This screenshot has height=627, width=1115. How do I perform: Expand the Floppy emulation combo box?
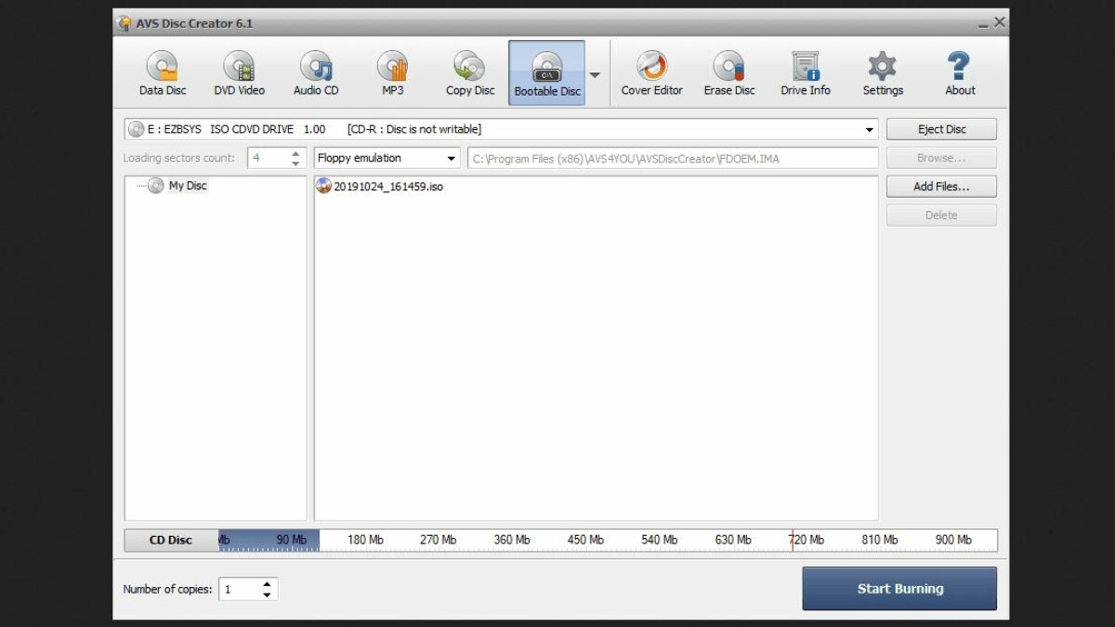[452, 159]
